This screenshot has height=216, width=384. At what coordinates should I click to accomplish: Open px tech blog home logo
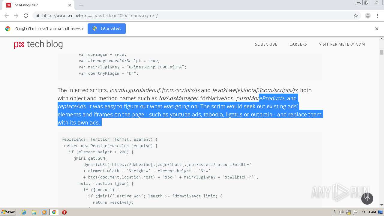click(38, 44)
